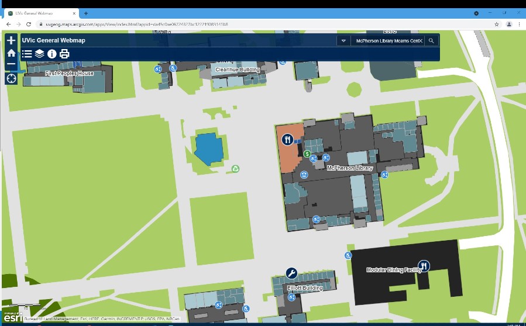Screen dimensions: 526x326
Task: Click the First Peoples House label
Action: [70, 74]
